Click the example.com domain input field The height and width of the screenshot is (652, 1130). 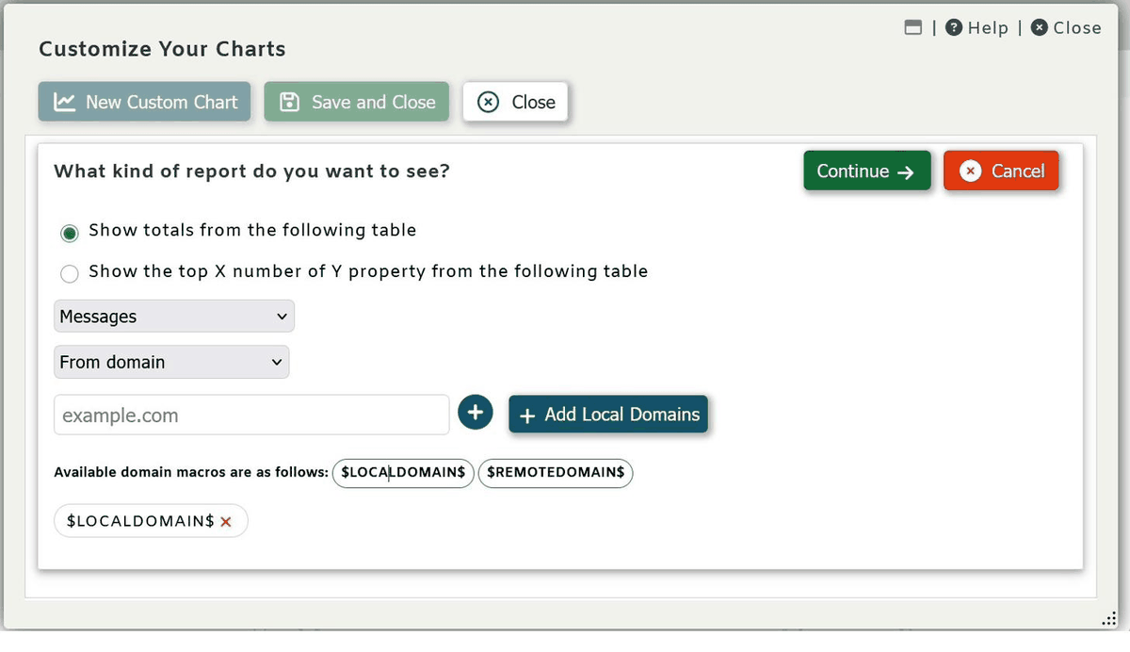pos(251,415)
